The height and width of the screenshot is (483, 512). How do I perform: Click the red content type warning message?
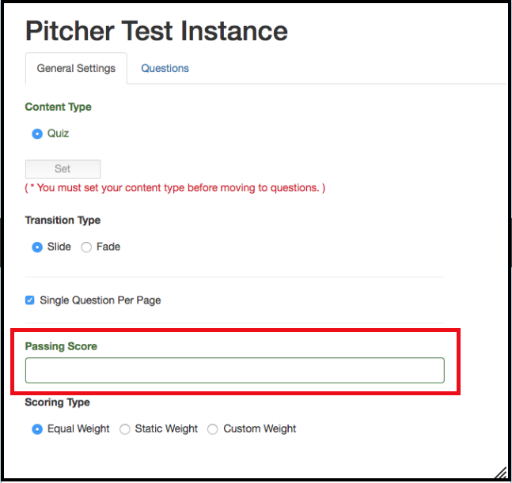[x=175, y=187]
